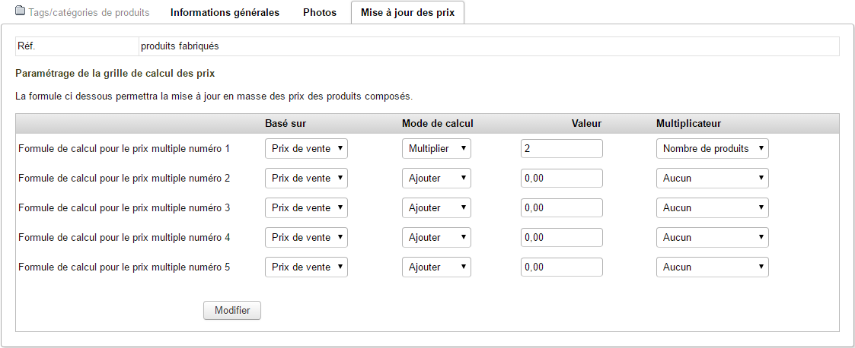
Task: Open the Basé sur dropdown for prix numéro 1
Action: pyautogui.click(x=306, y=149)
